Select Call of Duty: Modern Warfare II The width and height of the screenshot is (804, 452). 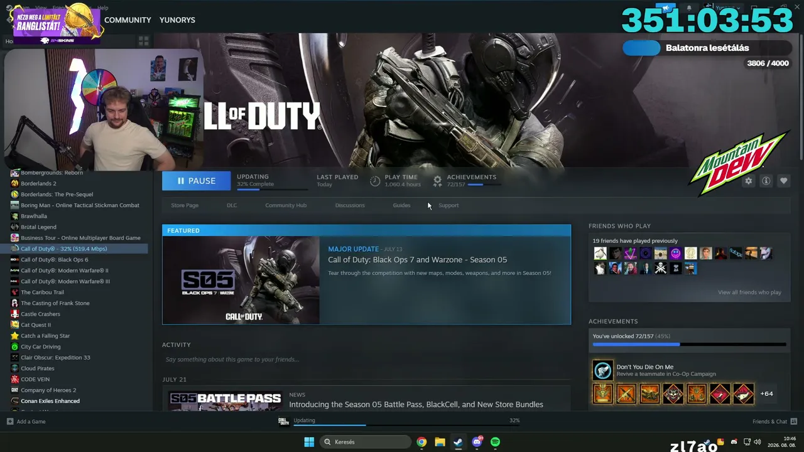point(65,271)
